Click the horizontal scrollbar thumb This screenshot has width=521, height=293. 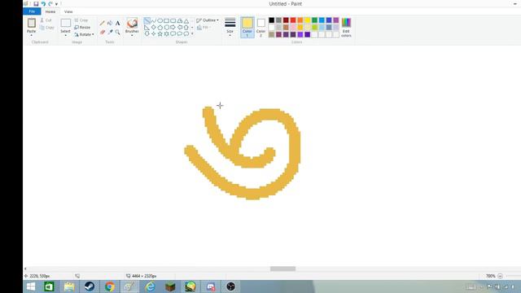click(x=282, y=269)
